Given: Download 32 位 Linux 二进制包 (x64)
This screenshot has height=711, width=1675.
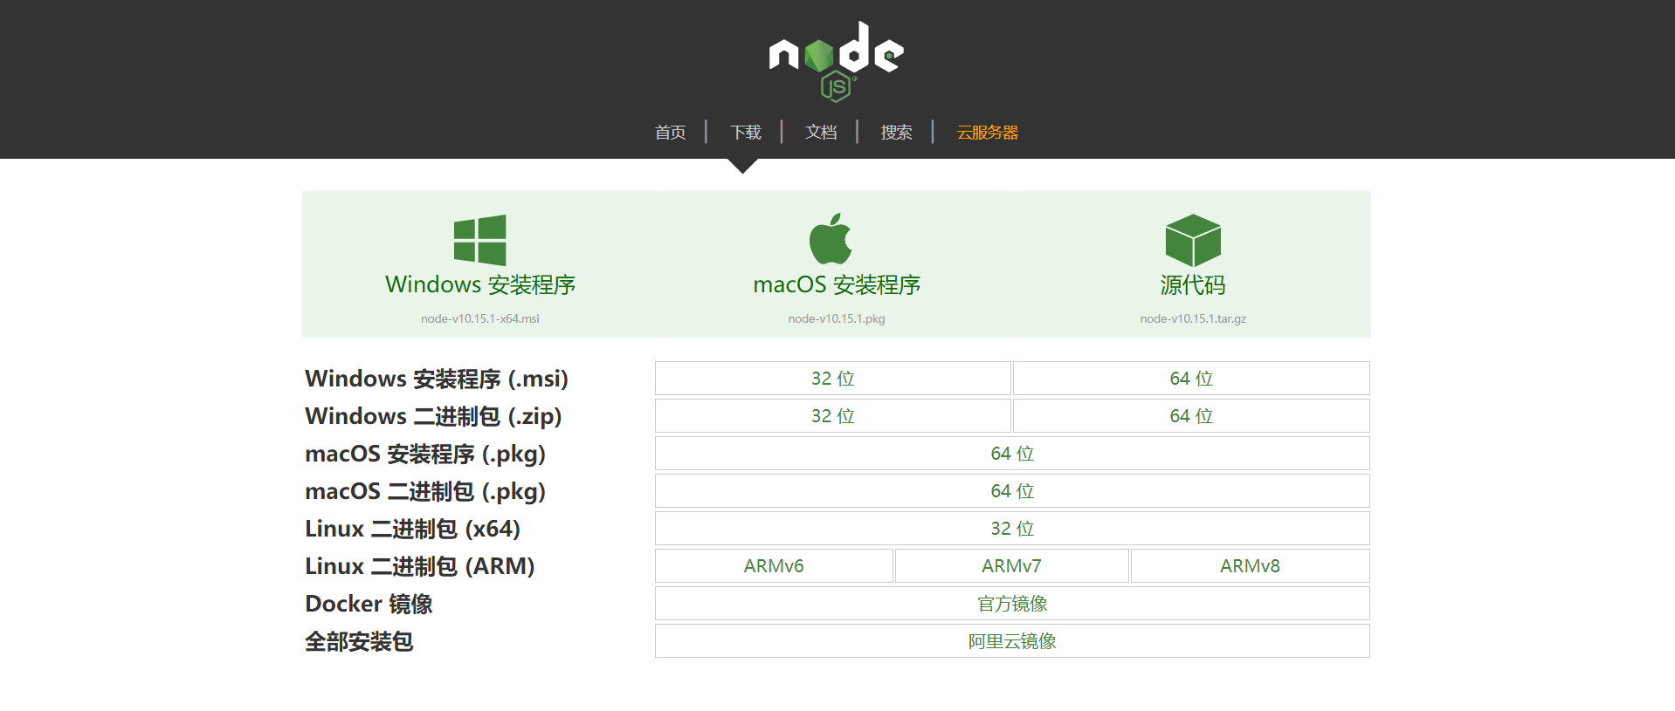Looking at the screenshot, I should (1012, 529).
